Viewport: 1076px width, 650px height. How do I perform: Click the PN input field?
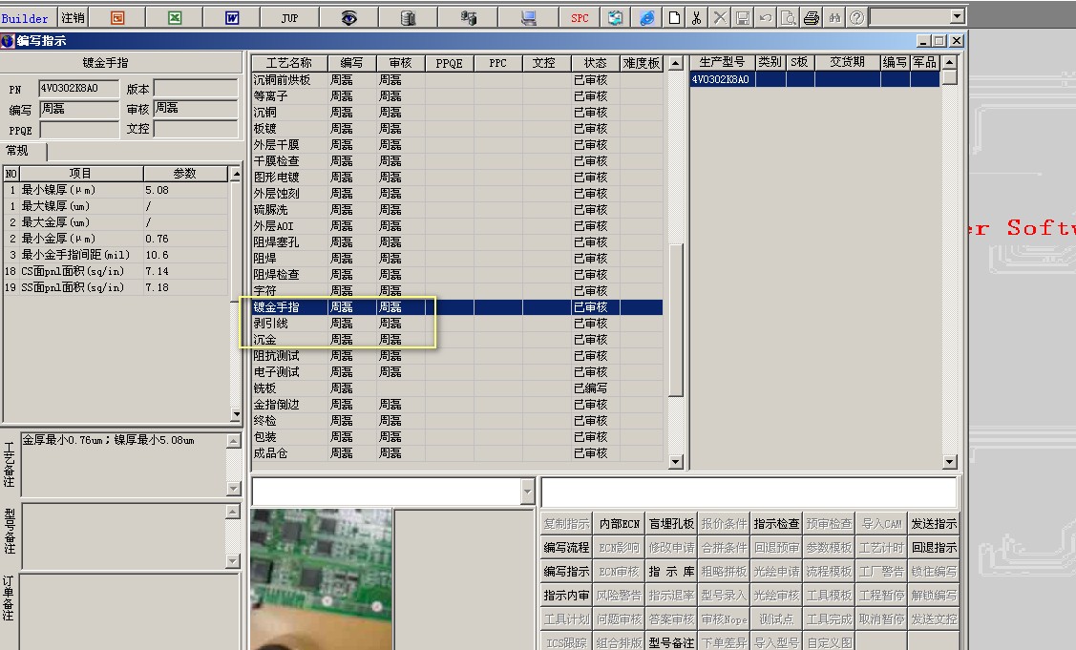[78, 89]
